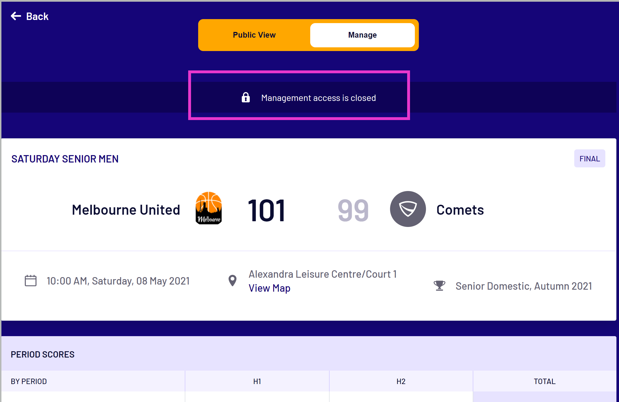Click the SATURDAY SENIOR MEN heading
Viewport: 619px width, 402px height.
pyautogui.click(x=65, y=159)
